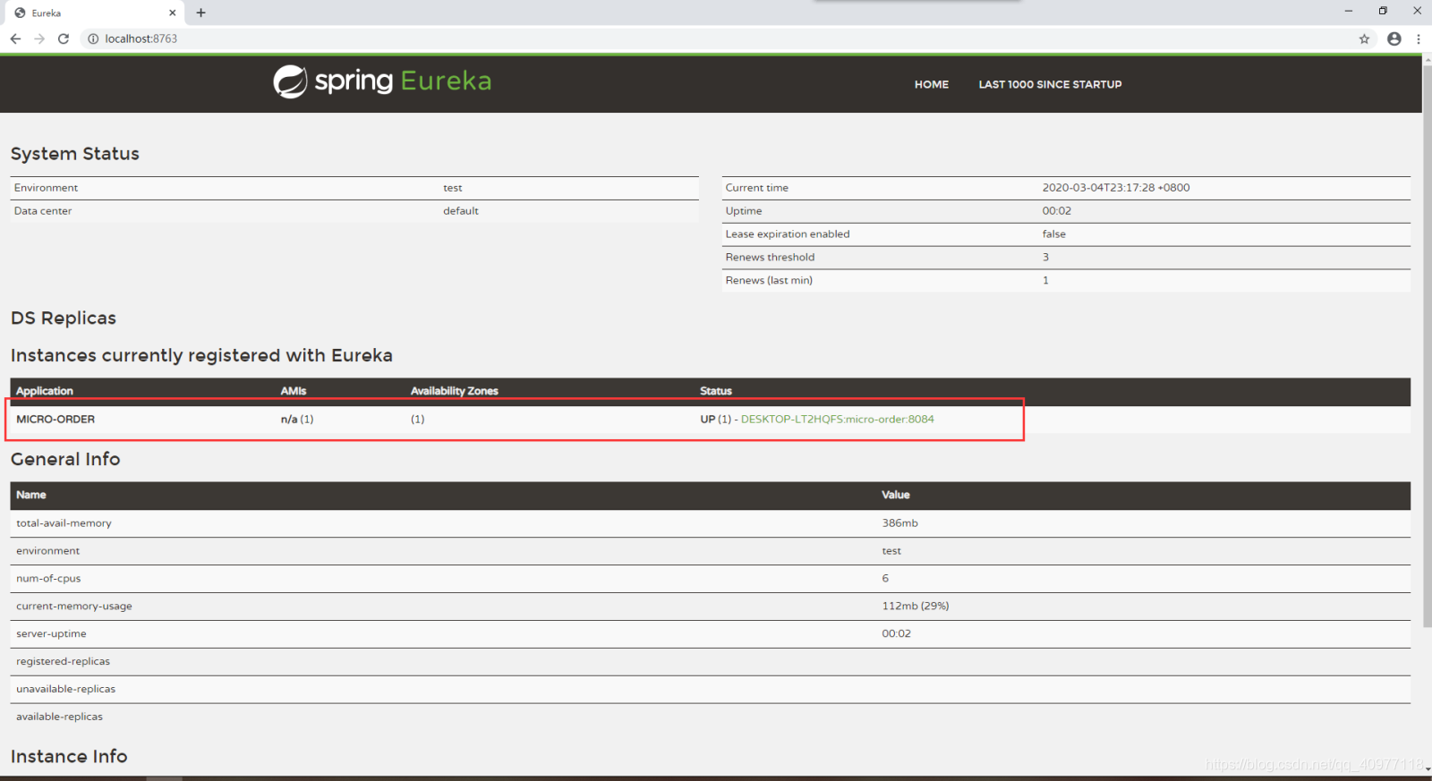This screenshot has width=1432, height=781.
Task: Open Chrome three-dot menu
Action: [x=1419, y=38]
